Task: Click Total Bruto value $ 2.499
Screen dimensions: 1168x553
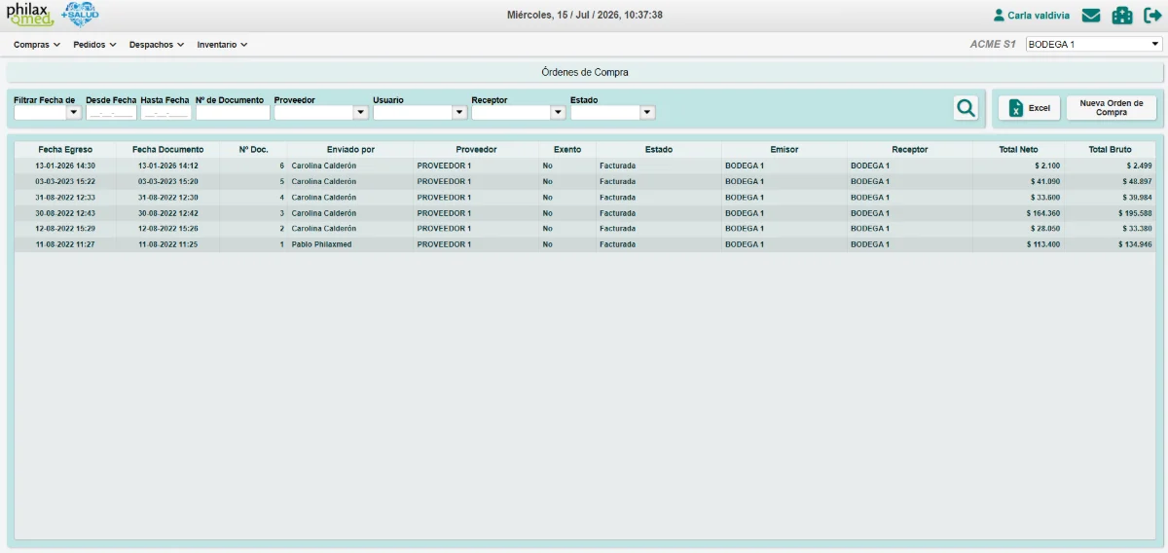Action: click(x=1139, y=166)
